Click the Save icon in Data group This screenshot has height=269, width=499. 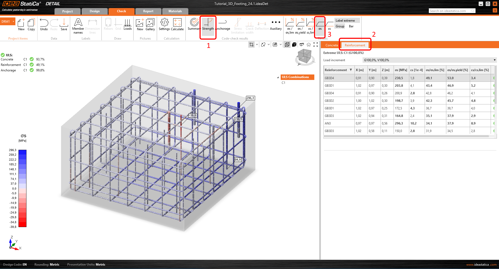point(64,25)
